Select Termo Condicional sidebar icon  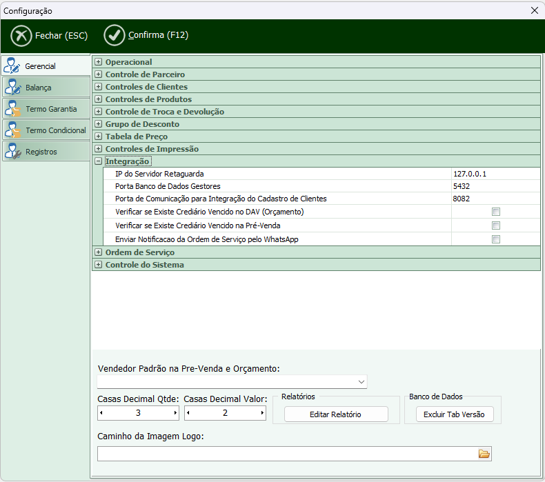pos(13,130)
